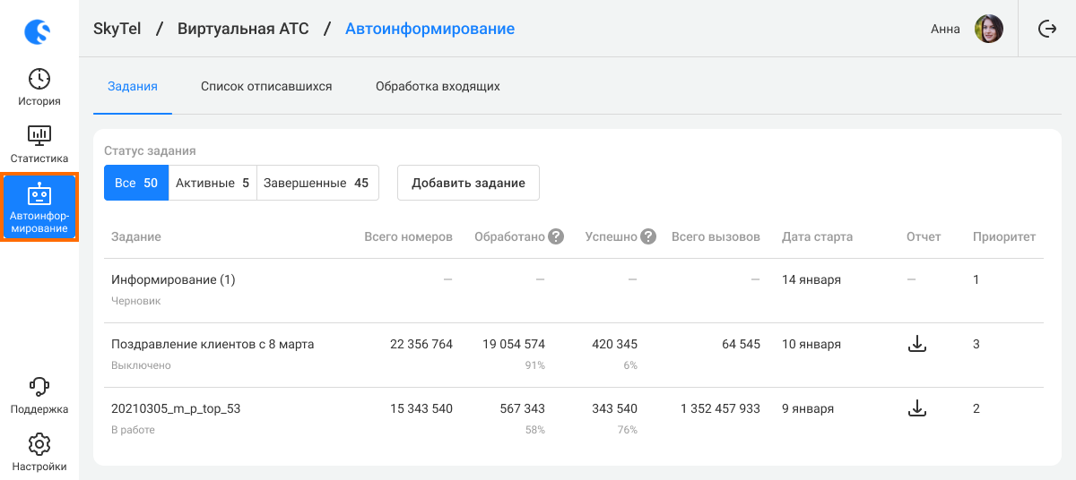
Task: Click priority 2 of 20210305_m_p_top_53
Action: coord(976,408)
